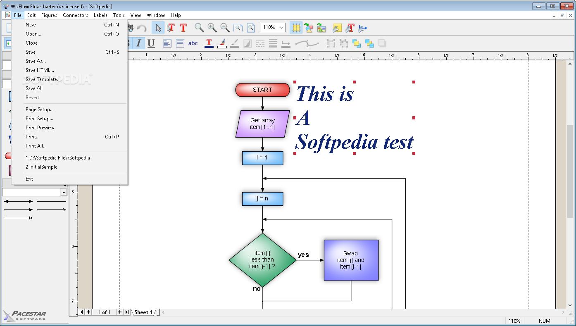Zoom out with the minus magnifier
Screen dimensions: 576x326
coord(225,28)
